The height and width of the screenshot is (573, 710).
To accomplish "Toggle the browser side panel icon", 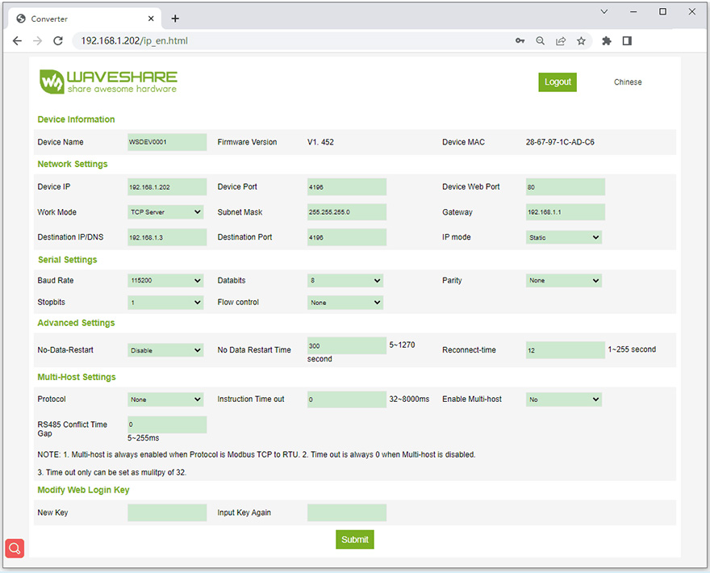I will point(627,40).
